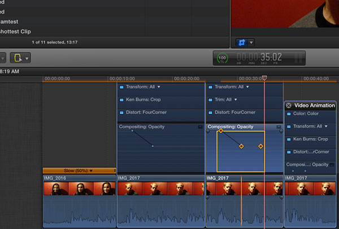
Task: Open the Slow (50%) retime dropdown
Action: pyautogui.click(x=91, y=171)
